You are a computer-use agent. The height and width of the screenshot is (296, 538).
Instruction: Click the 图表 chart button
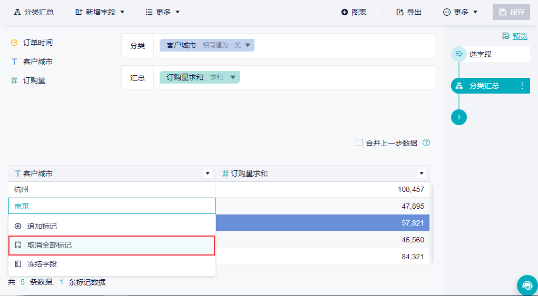point(354,12)
